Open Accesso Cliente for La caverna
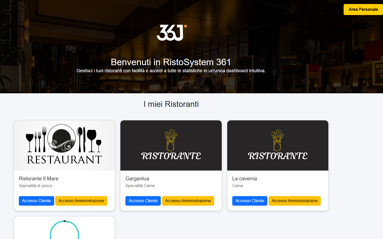The height and width of the screenshot is (239, 383). [250, 201]
